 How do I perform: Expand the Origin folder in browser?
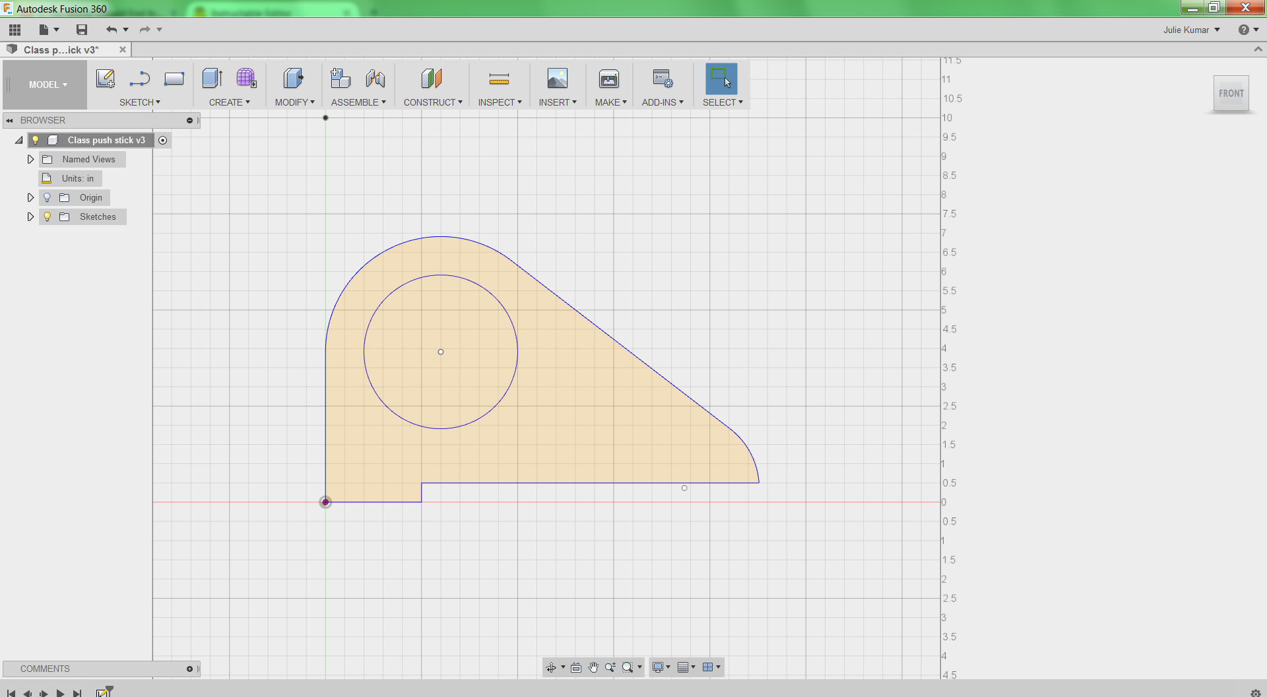click(30, 197)
